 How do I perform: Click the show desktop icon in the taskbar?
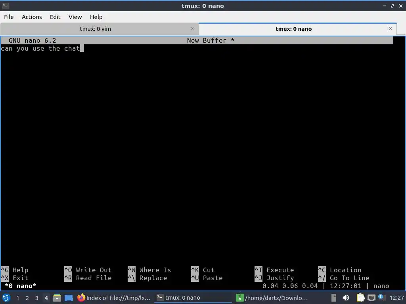tap(69, 298)
